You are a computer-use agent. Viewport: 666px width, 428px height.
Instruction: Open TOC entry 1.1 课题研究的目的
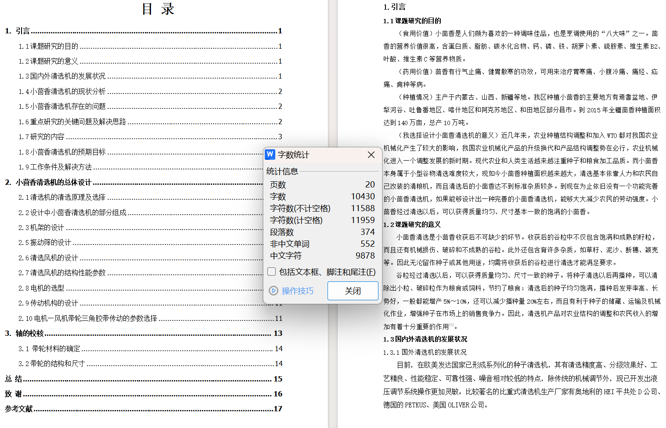pyautogui.click(x=48, y=46)
